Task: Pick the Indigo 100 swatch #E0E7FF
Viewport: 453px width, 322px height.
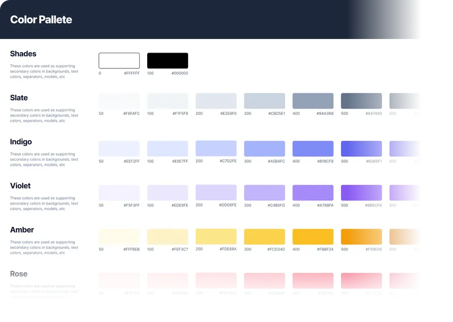Action: (168, 149)
